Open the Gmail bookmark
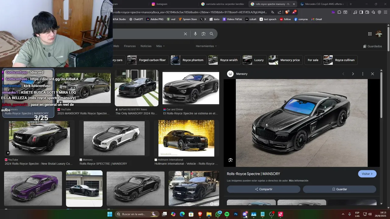This screenshot has width=390, height=219. click(317, 19)
